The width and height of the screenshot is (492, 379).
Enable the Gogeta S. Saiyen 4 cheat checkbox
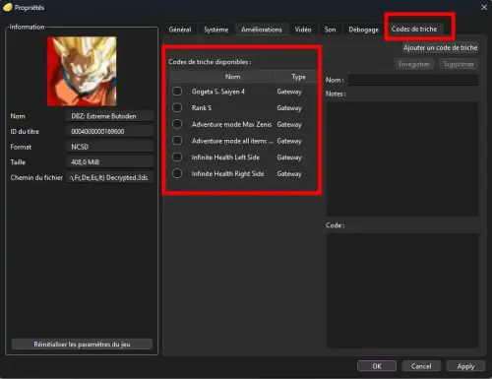[177, 92]
